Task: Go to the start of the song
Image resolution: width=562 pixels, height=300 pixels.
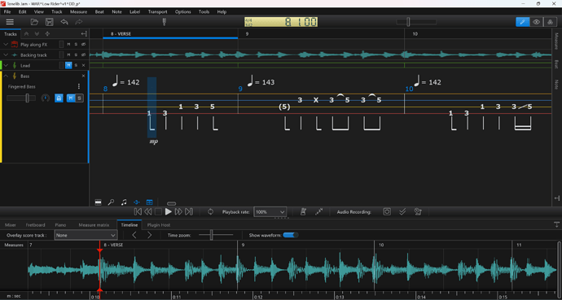Action: 138,211
